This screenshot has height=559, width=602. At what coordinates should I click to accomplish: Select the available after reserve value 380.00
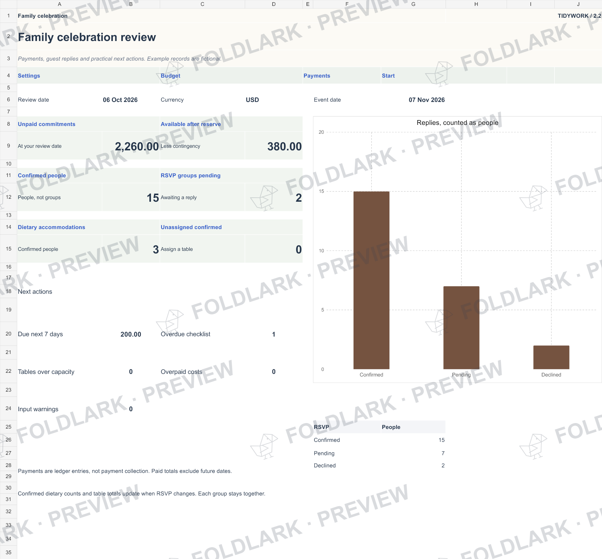click(x=284, y=146)
